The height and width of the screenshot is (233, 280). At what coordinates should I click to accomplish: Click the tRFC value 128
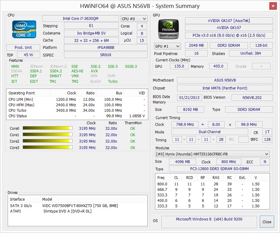[x=267, y=139]
